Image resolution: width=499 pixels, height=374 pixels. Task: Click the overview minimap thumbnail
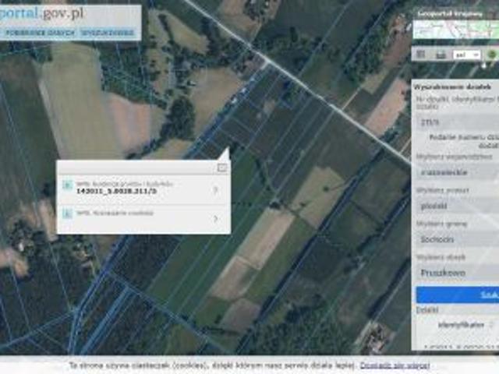click(455, 30)
